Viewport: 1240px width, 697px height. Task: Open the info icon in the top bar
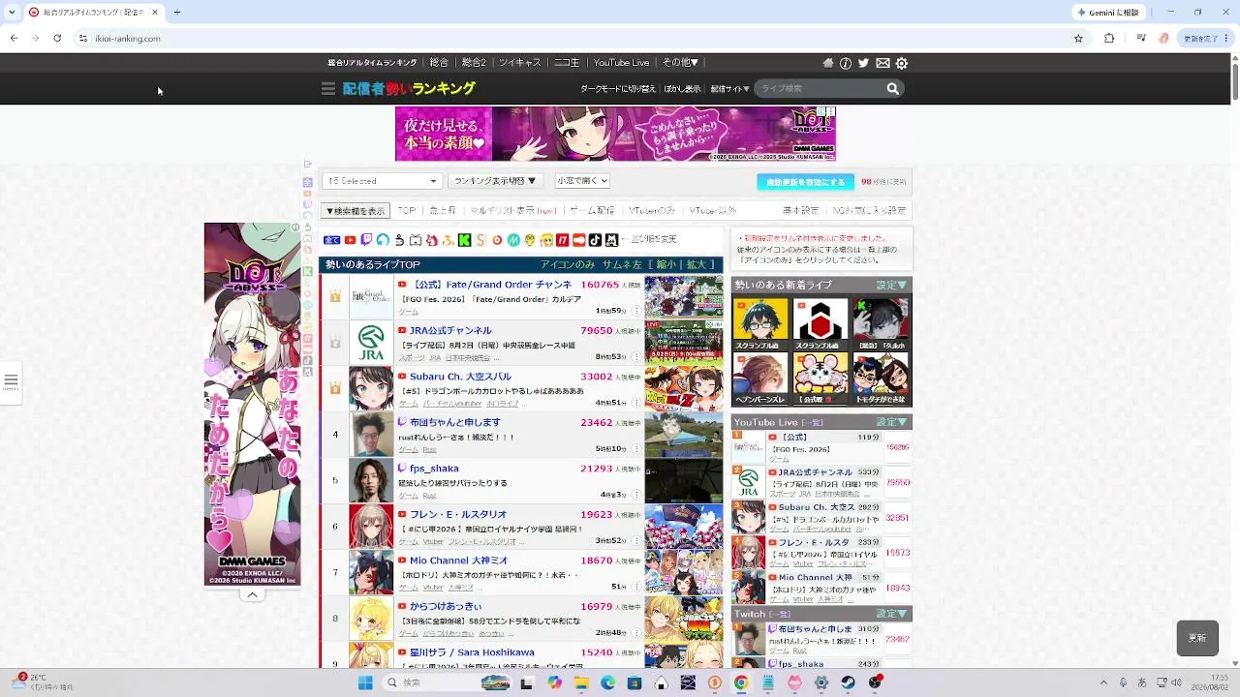[x=846, y=63]
